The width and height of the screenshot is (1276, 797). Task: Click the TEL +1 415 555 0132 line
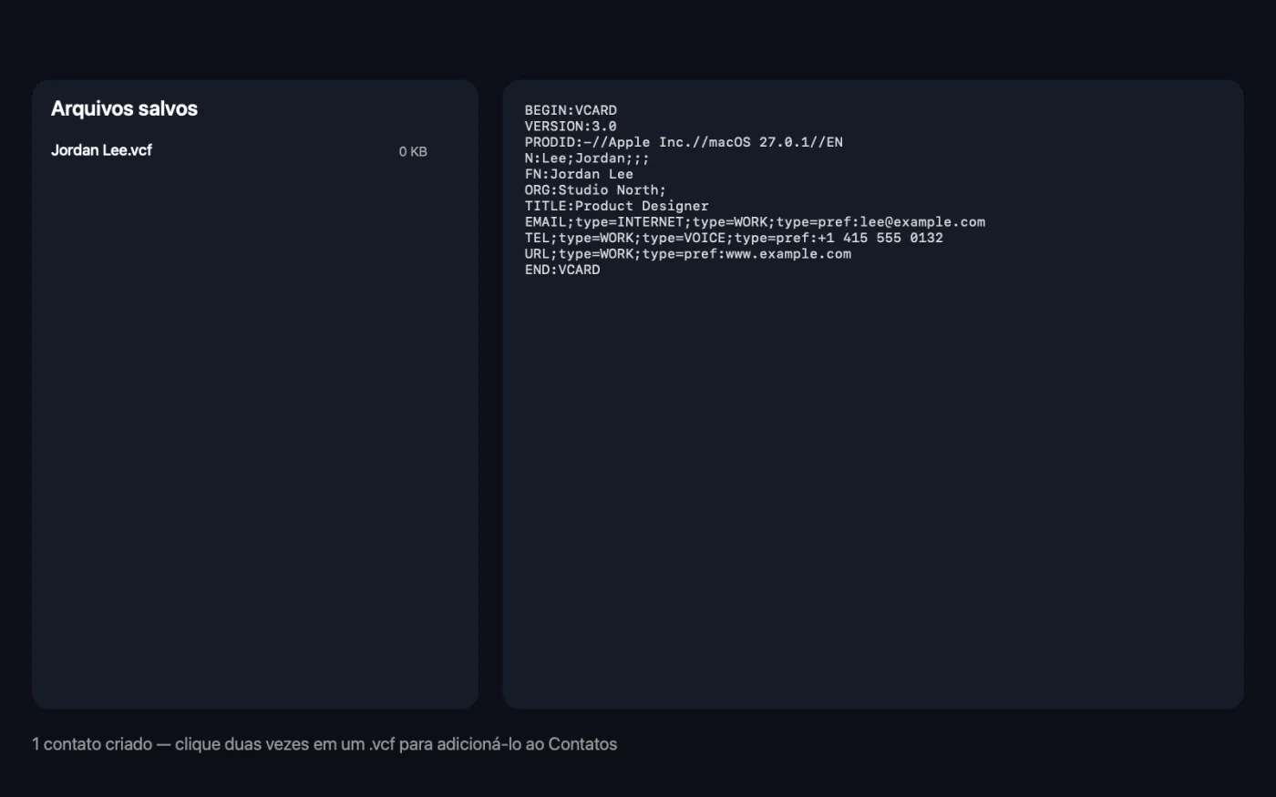pos(734,238)
